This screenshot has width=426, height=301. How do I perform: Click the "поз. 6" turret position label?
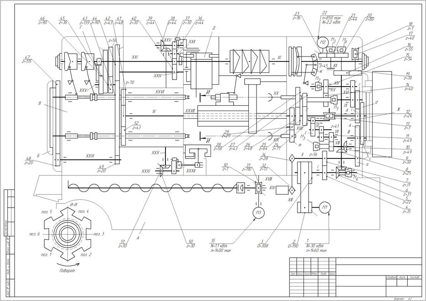tap(35, 234)
